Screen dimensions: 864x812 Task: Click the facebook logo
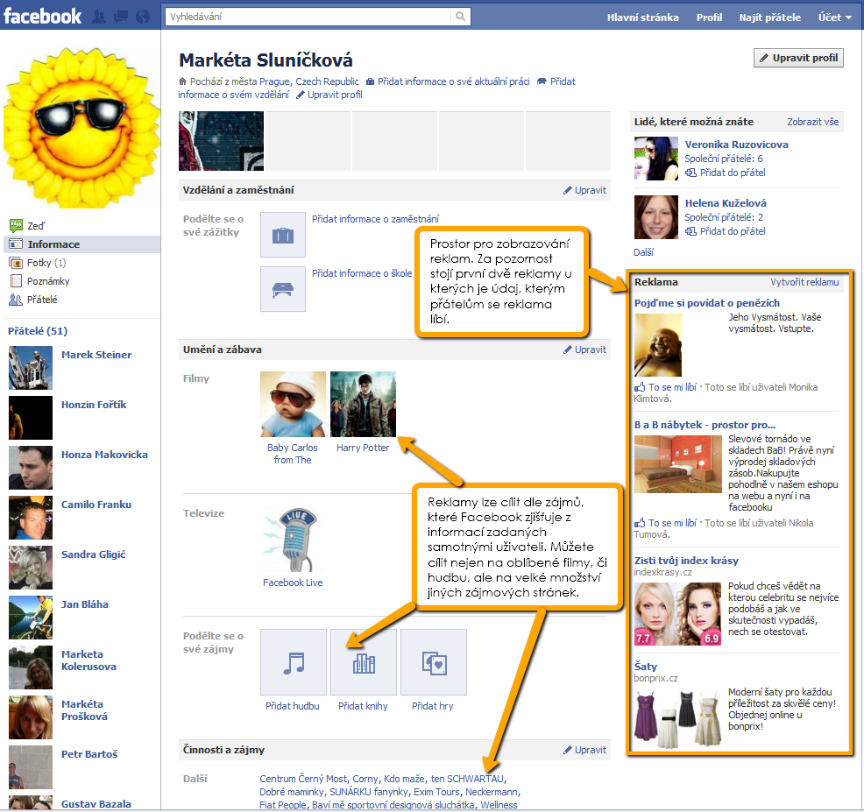click(42, 16)
